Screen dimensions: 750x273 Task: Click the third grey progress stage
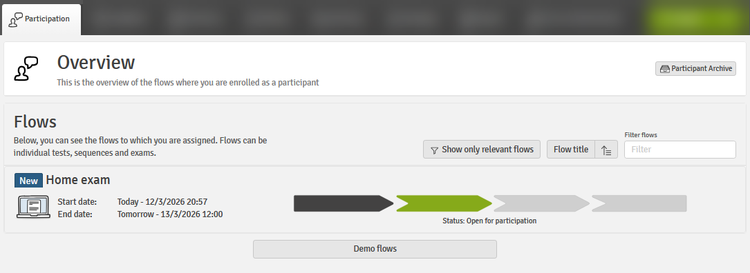541,203
